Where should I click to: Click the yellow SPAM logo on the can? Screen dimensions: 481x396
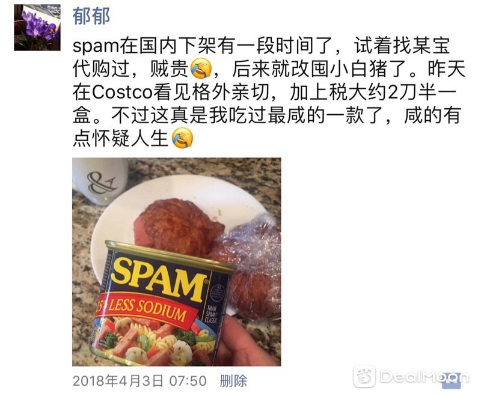tap(159, 279)
